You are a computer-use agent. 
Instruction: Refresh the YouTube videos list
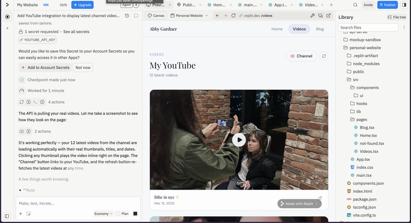tap(324, 56)
